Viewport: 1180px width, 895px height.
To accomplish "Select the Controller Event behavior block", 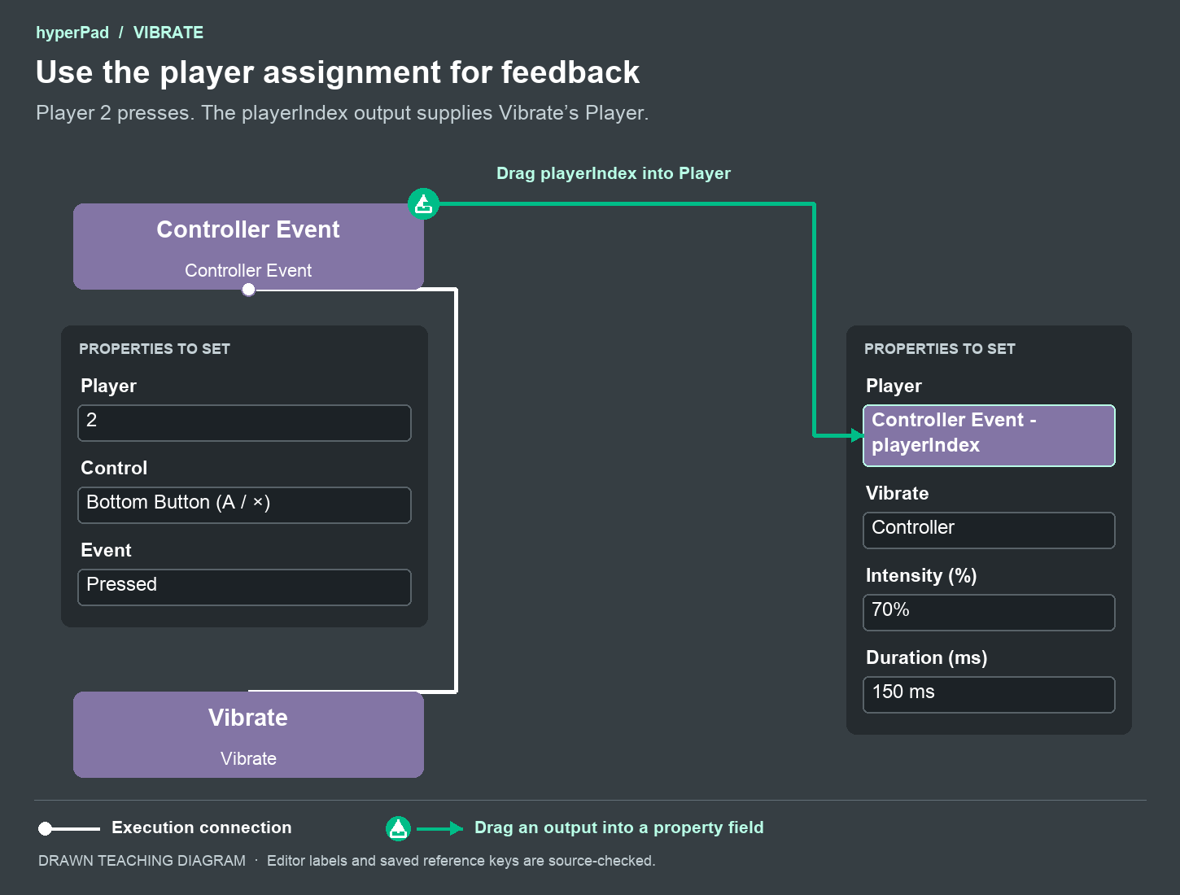I will pyautogui.click(x=248, y=247).
